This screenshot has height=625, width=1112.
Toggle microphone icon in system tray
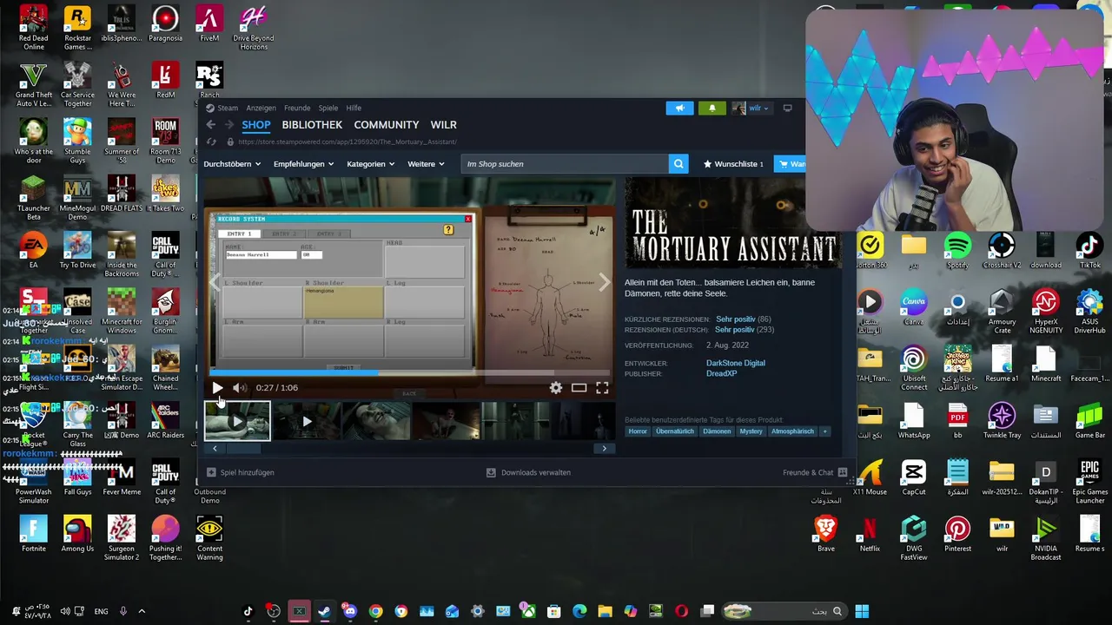[x=123, y=611]
